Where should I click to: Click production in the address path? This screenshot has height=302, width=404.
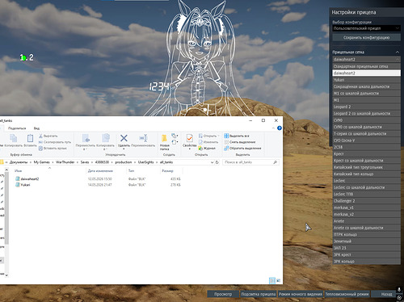click(x=124, y=162)
